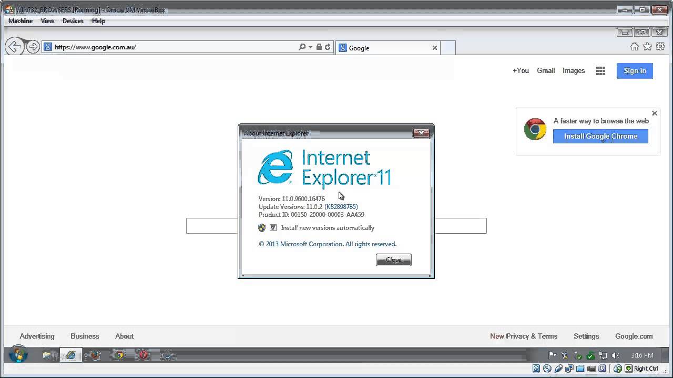Click Install Google Chrome button
Image resolution: width=673 pixels, height=378 pixels.
600,136
